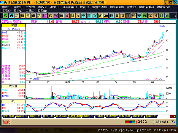Click the cyan 產 toolbar icon
This screenshot has height=133, width=178.
click(139, 16)
